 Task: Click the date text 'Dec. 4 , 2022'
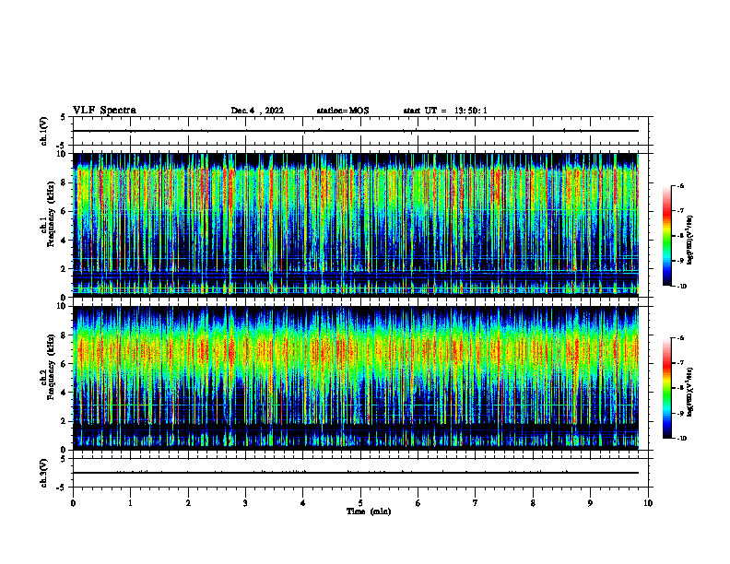click(257, 111)
